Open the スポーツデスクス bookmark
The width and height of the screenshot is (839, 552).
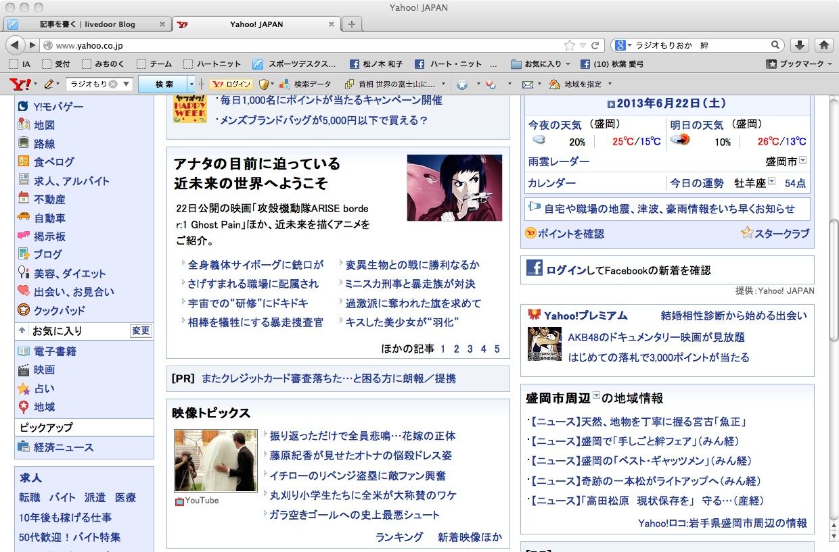tap(294, 64)
